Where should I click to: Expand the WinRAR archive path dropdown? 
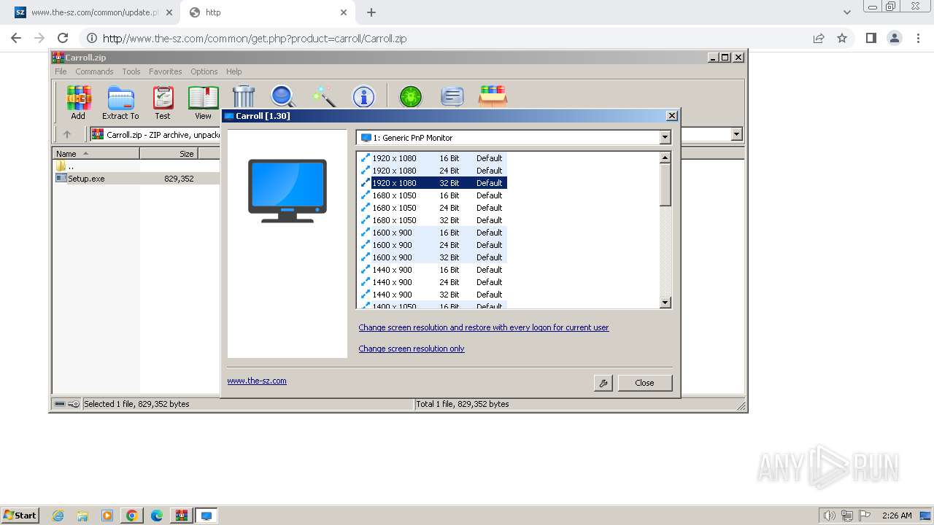point(736,134)
